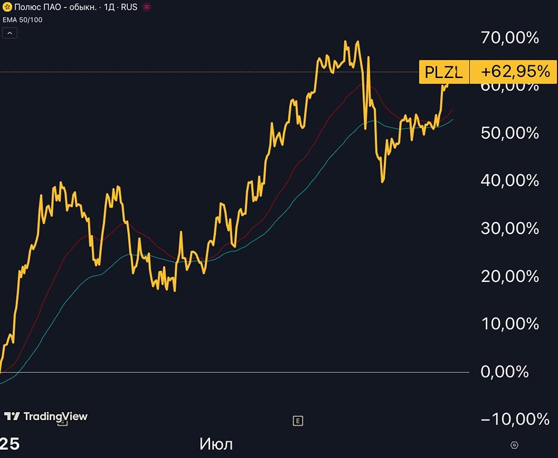Click the Polyus gold symbol logo icon
558x458 pixels.
pyautogui.click(x=7, y=7)
